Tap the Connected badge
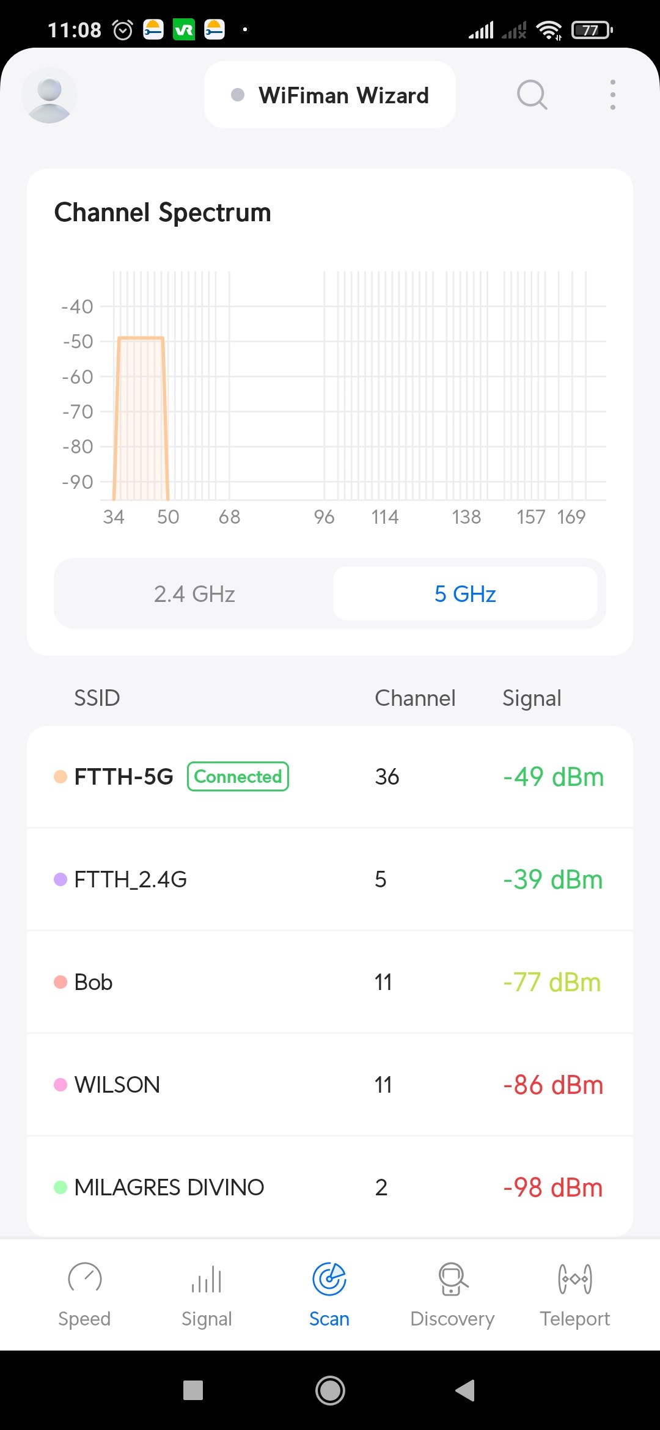This screenshot has width=660, height=1430. (238, 777)
